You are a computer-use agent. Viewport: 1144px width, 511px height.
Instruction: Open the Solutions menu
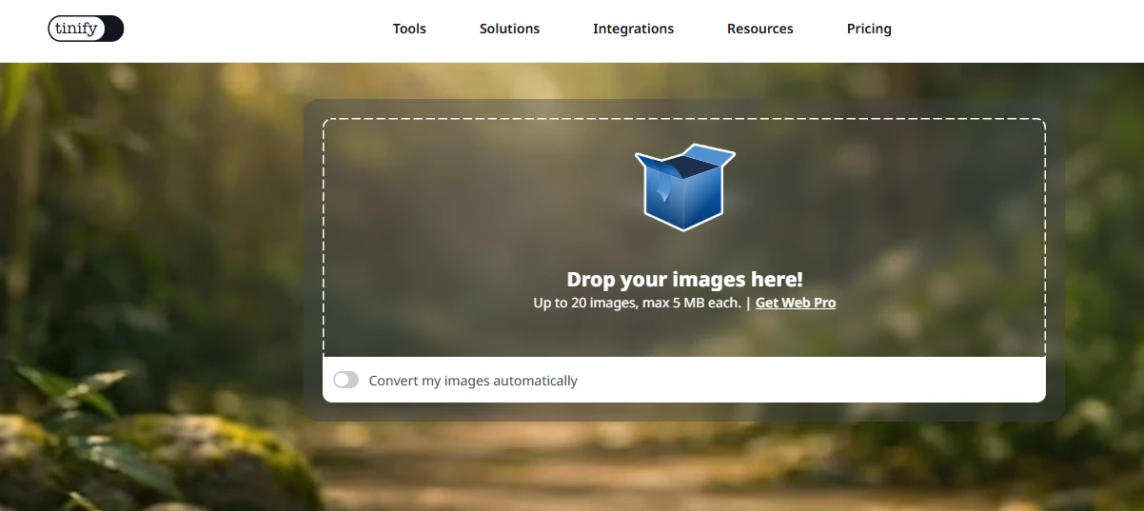tap(509, 29)
